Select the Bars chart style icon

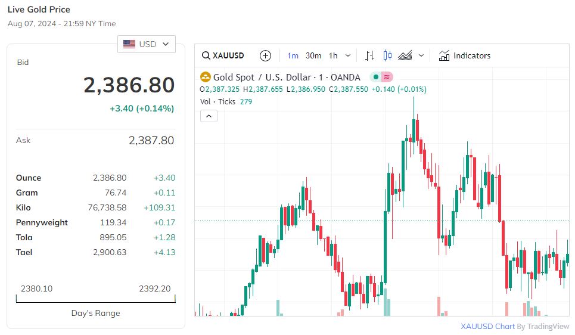click(x=370, y=55)
